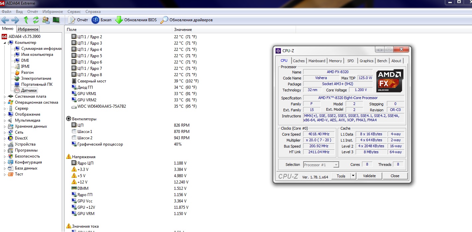Select the Датчики sensor icon
This screenshot has width=472, height=232.
click(x=17, y=90)
